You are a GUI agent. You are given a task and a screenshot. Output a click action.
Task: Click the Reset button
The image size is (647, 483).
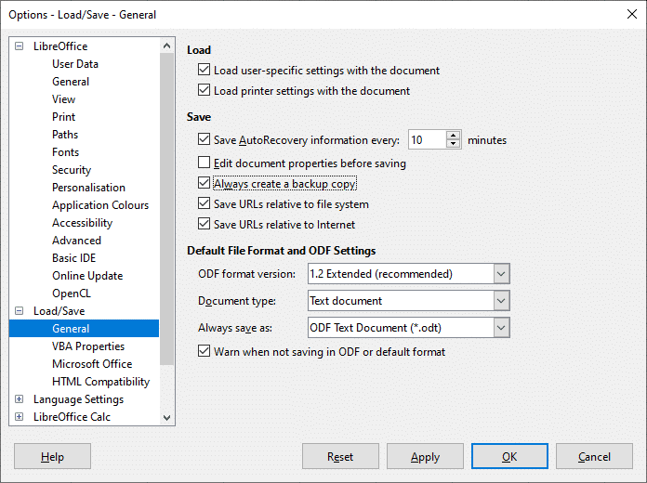340,456
